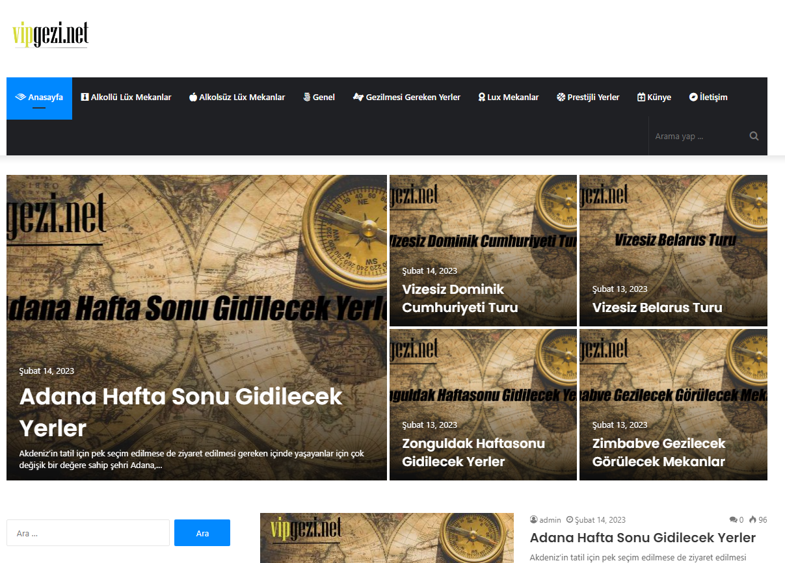Click the navbar search magnifier icon
This screenshot has width=785, height=563.
coord(754,137)
